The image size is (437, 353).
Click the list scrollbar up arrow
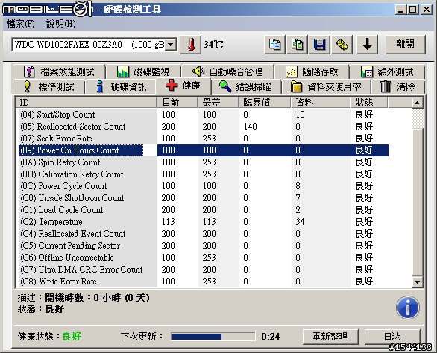(x=417, y=103)
